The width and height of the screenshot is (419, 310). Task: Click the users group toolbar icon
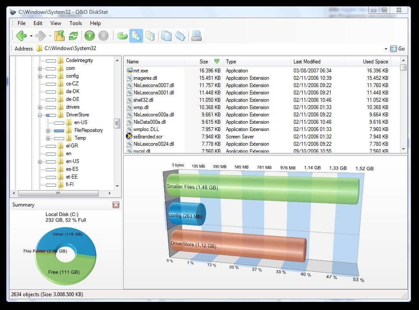pyautogui.click(x=180, y=36)
